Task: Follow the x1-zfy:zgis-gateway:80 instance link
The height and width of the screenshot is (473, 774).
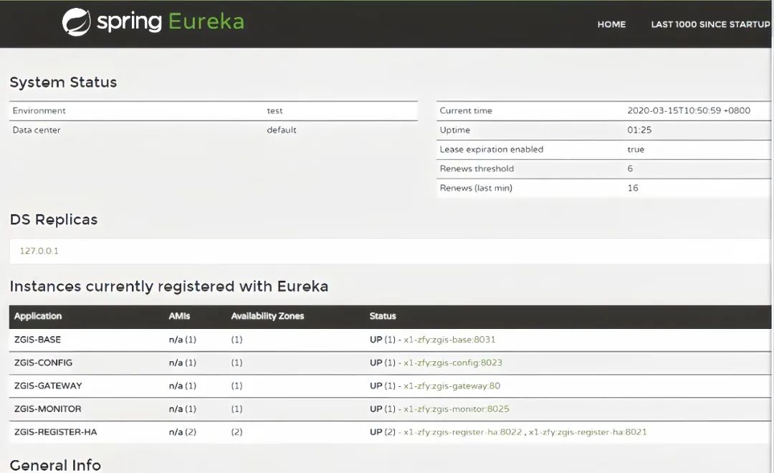Action: tap(451, 386)
